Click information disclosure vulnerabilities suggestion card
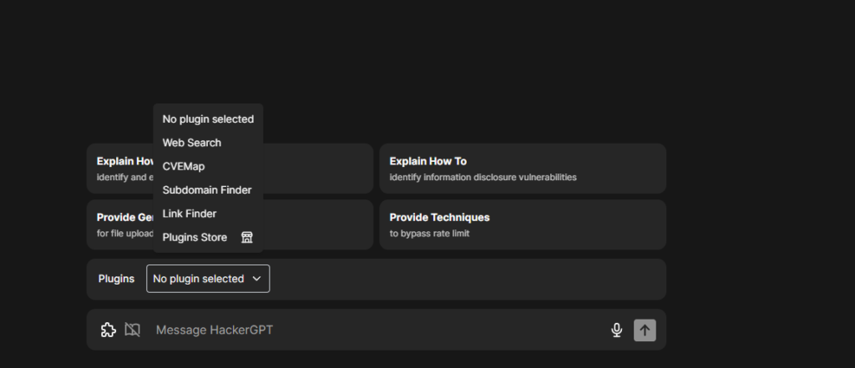Viewport: 855px width, 368px height. 523,169
